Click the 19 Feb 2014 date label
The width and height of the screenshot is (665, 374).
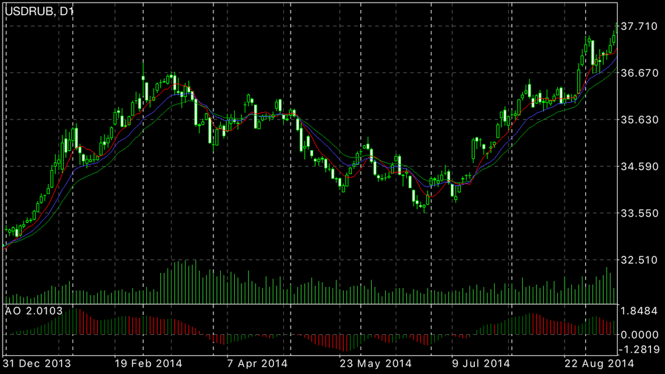[148, 363]
